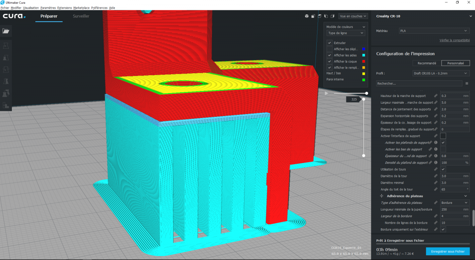The image size is (475, 260).
Task: Open the Modifier menu
Action: (16, 8)
